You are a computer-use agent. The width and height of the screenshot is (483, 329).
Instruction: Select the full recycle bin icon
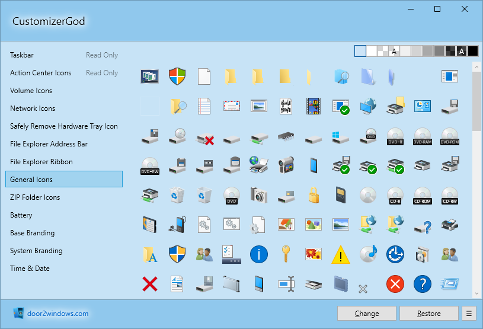tap(177, 195)
